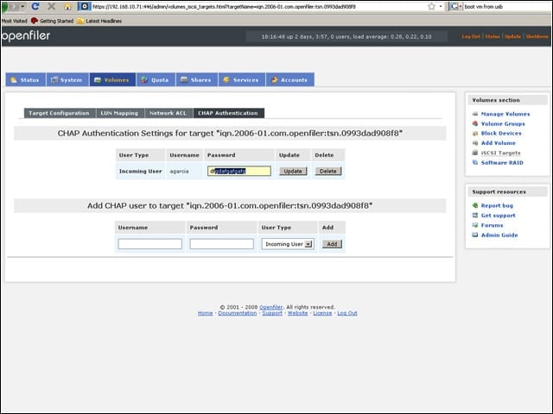The width and height of the screenshot is (553, 414).
Task: Click the Add CHAP user button
Action: pos(332,244)
